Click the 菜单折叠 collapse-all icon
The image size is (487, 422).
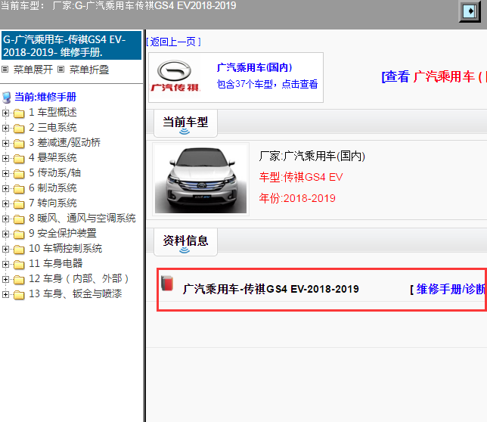click(60, 70)
